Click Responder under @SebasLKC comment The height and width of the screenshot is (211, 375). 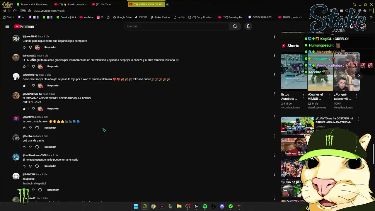[53, 67]
